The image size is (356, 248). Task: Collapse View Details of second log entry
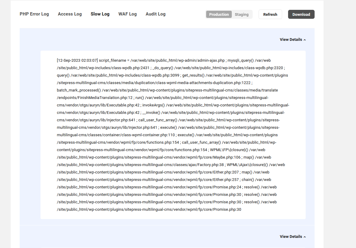click(293, 237)
